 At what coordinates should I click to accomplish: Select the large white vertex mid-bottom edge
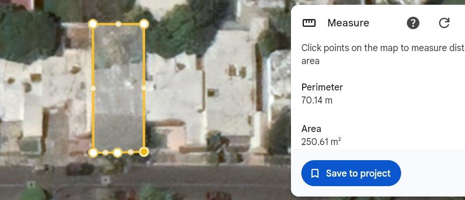click(x=117, y=152)
